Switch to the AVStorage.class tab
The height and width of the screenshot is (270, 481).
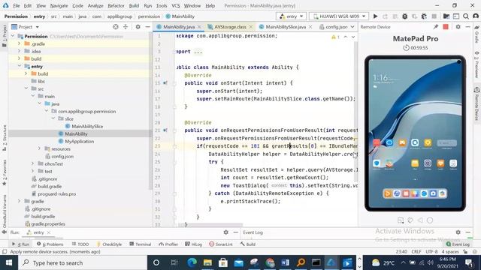click(x=230, y=27)
